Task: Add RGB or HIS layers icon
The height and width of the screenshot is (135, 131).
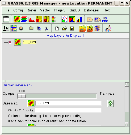Action: [x=24, y=19]
